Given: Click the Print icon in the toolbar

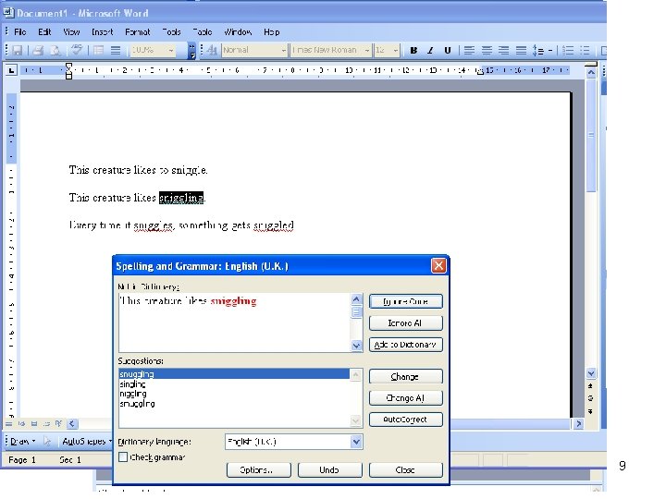Looking at the screenshot, I should click(38, 50).
